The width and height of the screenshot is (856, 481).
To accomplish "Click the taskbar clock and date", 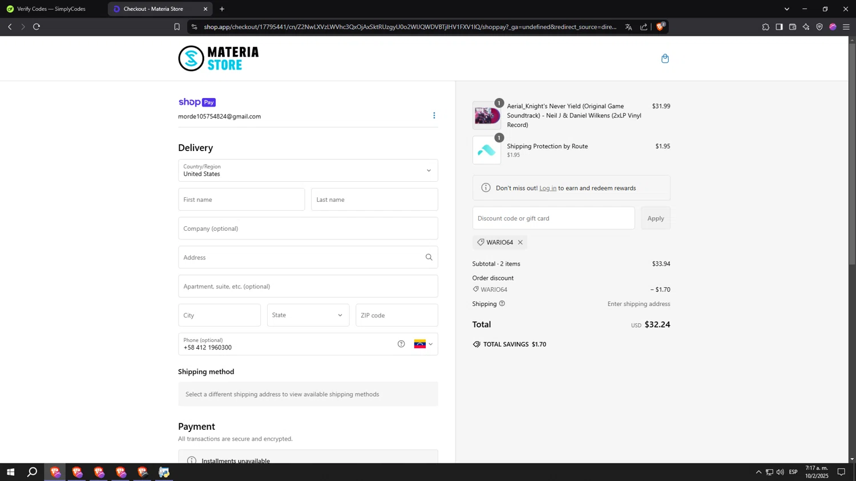I will click(817, 472).
